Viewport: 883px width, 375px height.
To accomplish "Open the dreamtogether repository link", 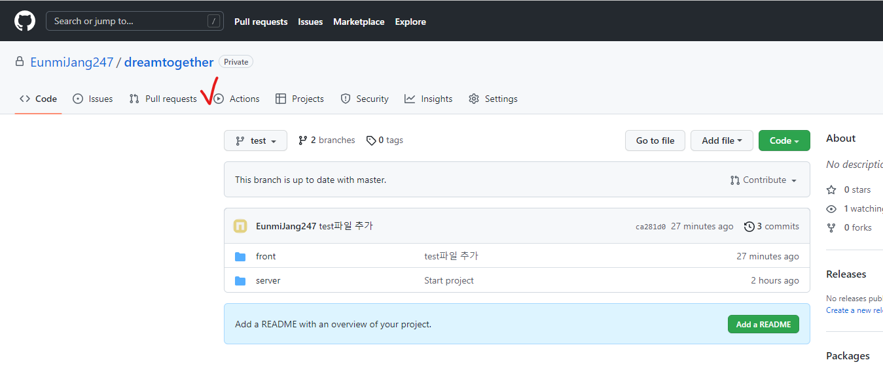I will pos(169,62).
